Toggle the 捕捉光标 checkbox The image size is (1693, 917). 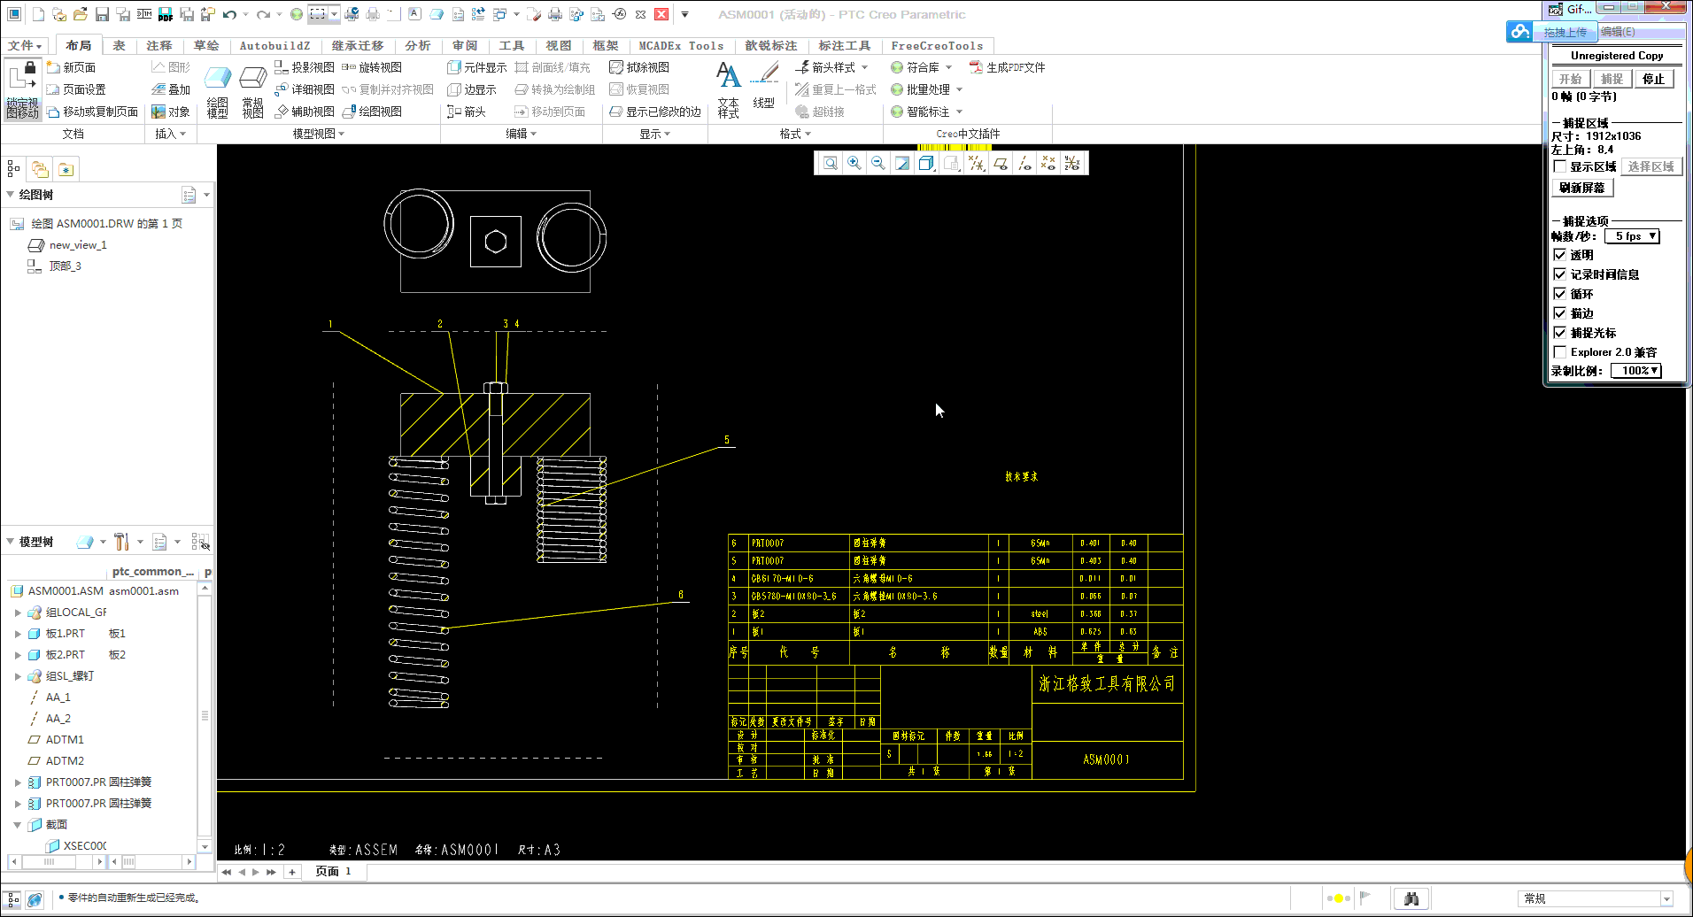(x=1560, y=333)
